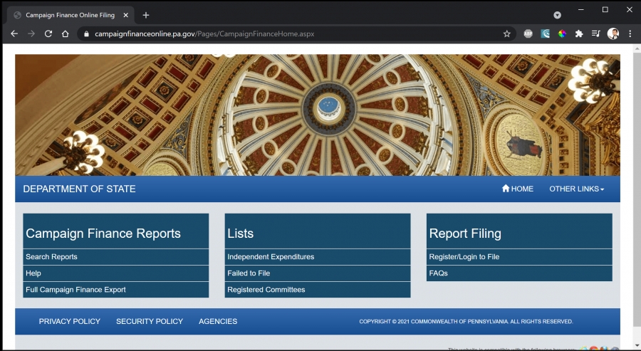Bookmark this page with the star icon
Screen dimensions: 641x351
pos(507,34)
